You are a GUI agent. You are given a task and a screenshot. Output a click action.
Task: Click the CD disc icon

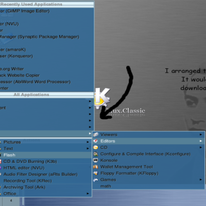tap(96, 147)
